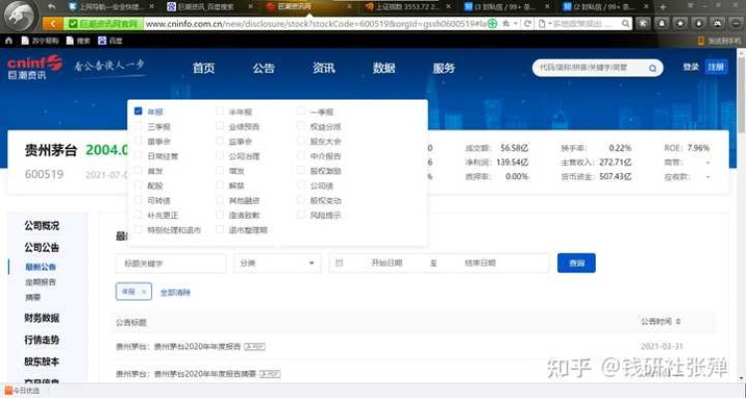The width and height of the screenshot is (746, 398).
Task: Open the 数据 navigation menu
Action: pos(383,68)
